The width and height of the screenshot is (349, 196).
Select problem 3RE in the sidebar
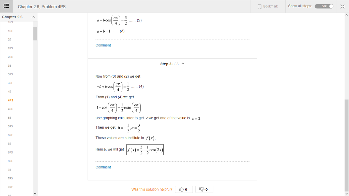10,83
